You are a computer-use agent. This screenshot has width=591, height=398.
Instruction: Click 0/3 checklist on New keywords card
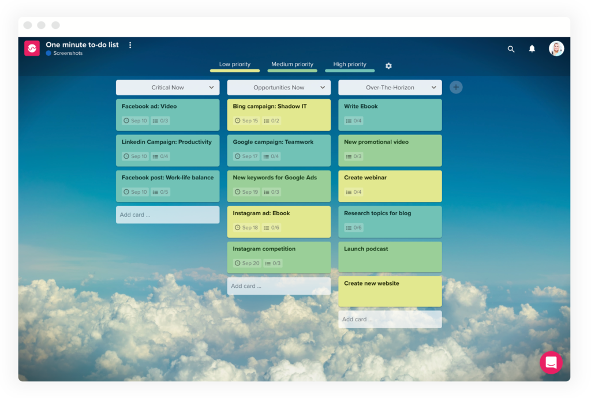pos(271,192)
